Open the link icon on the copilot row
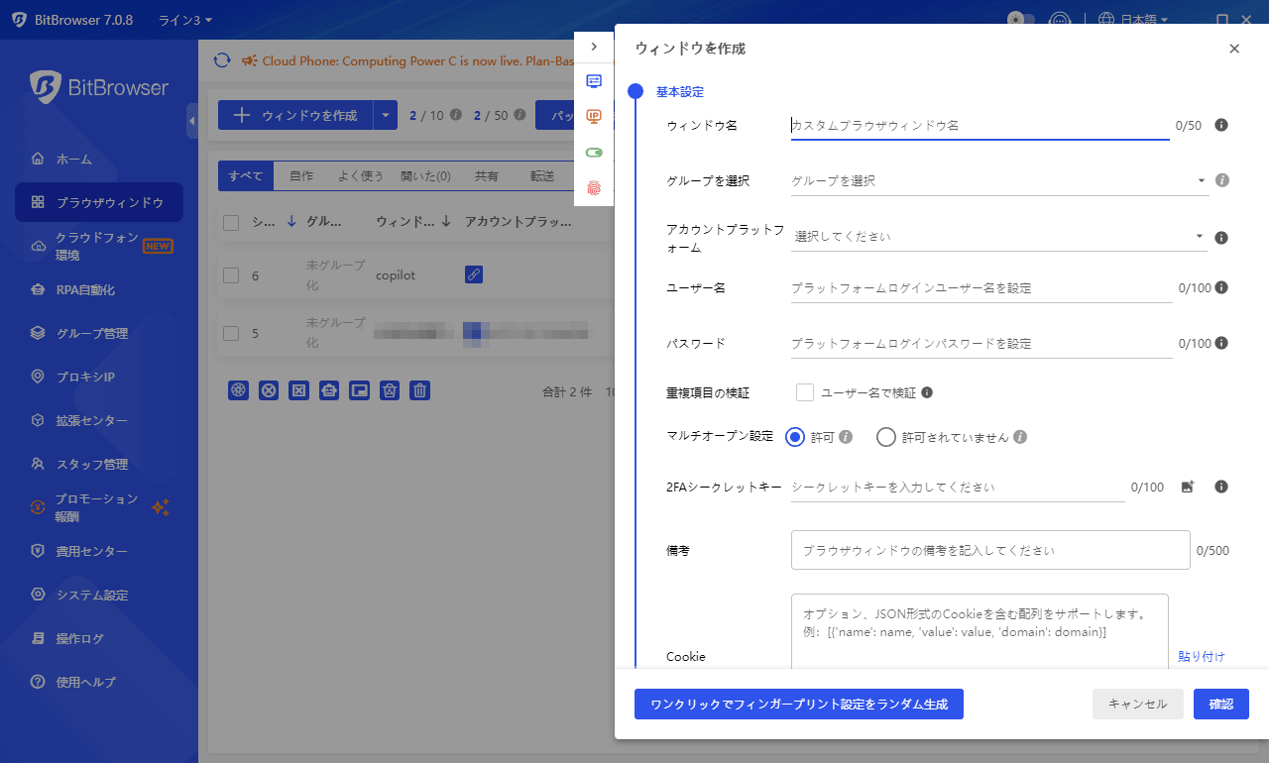 pyautogui.click(x=473, y=274)
